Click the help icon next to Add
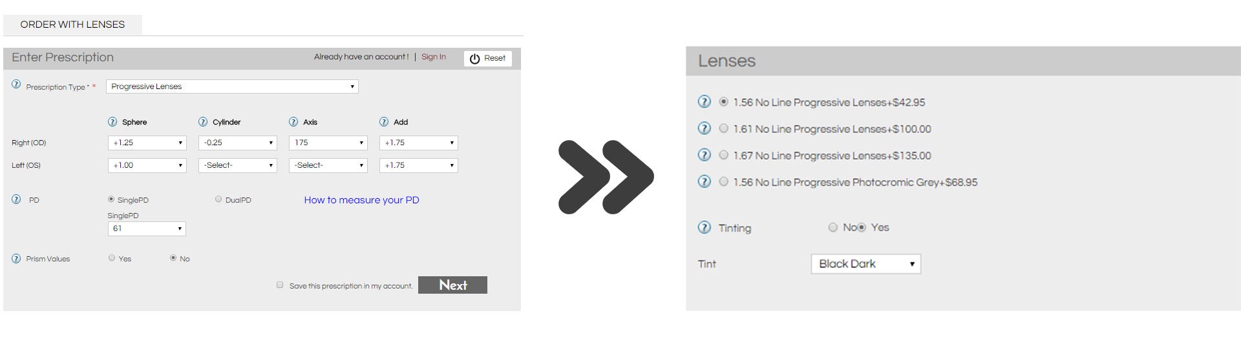The height and width of the screenshot is (355, 1241). point(384,122)
